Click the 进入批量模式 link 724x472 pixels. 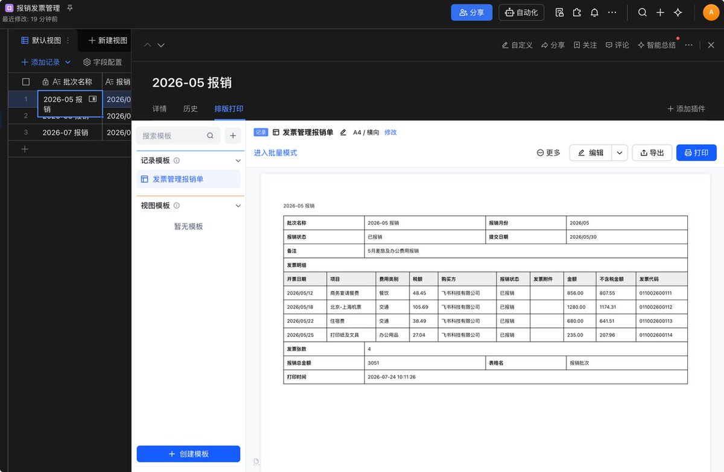coord(276,153)
